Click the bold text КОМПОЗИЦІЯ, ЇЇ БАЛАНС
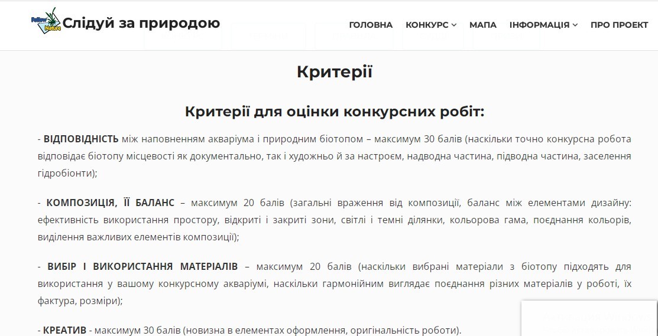658x336 pixels. point(110,203)
